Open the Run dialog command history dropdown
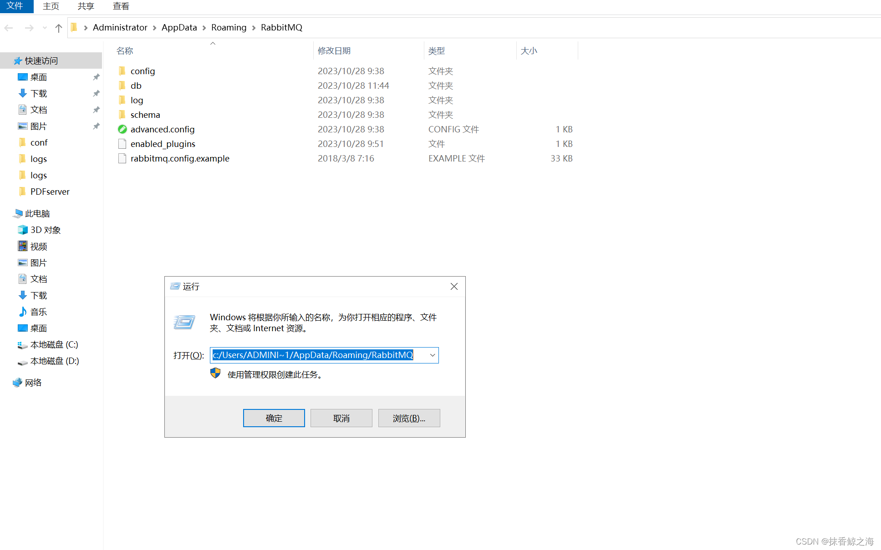This screenshot has height=550, width=881. [x=433, y=355]
